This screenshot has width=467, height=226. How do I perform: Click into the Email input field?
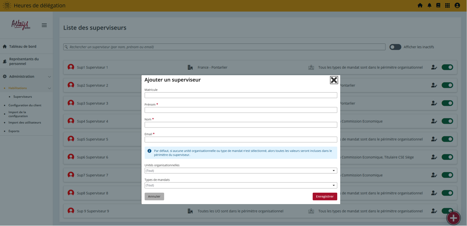coord(240,139)
